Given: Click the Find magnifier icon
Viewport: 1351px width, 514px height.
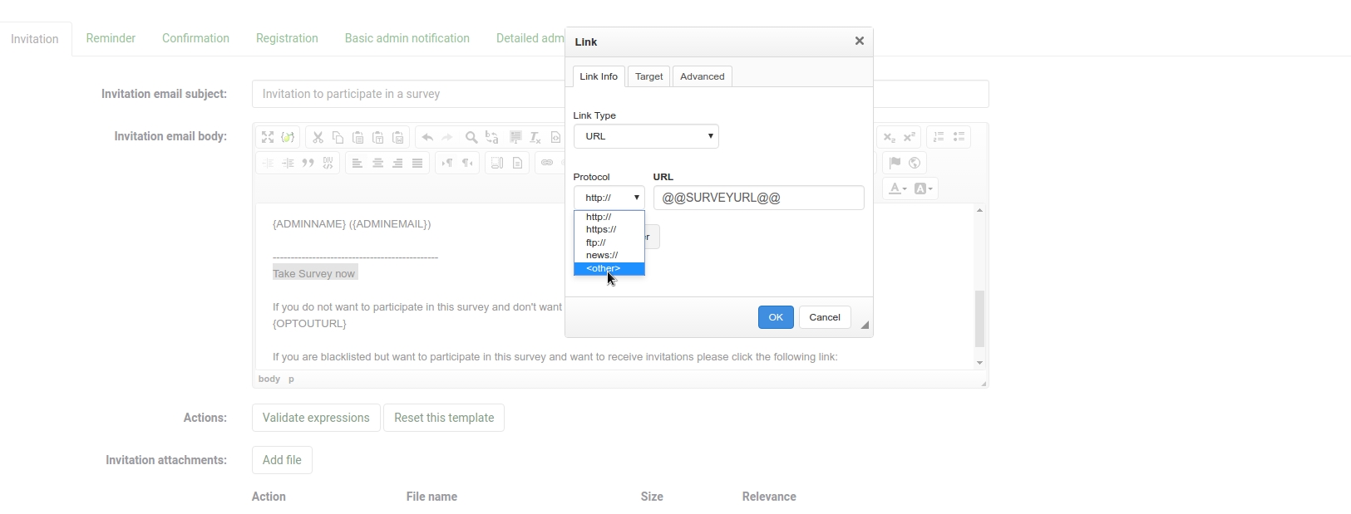Looking at the screenshot, I should coord(471,138).
